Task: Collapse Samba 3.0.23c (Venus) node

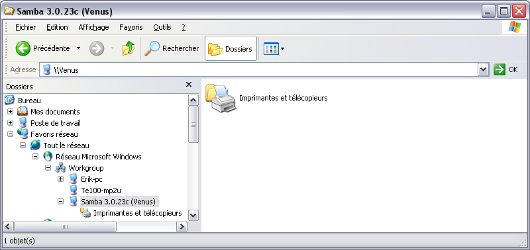Action: tap(60, 202)
